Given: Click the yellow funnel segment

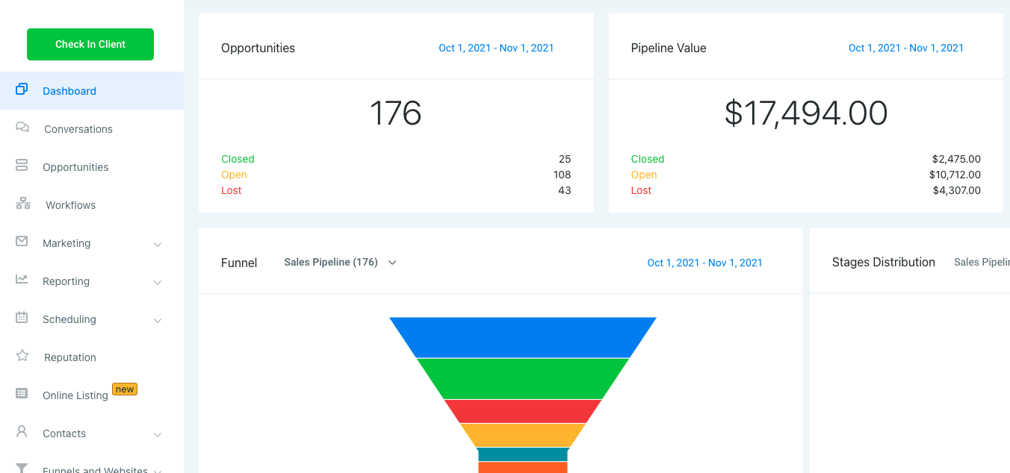Looking at the screenshot, I should click(523, 435).
